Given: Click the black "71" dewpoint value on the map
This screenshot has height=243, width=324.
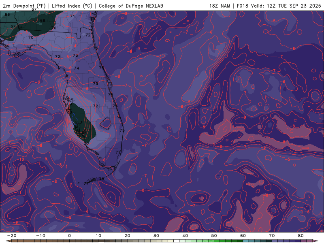Looking at the screenshot, I should pos(72,16).
